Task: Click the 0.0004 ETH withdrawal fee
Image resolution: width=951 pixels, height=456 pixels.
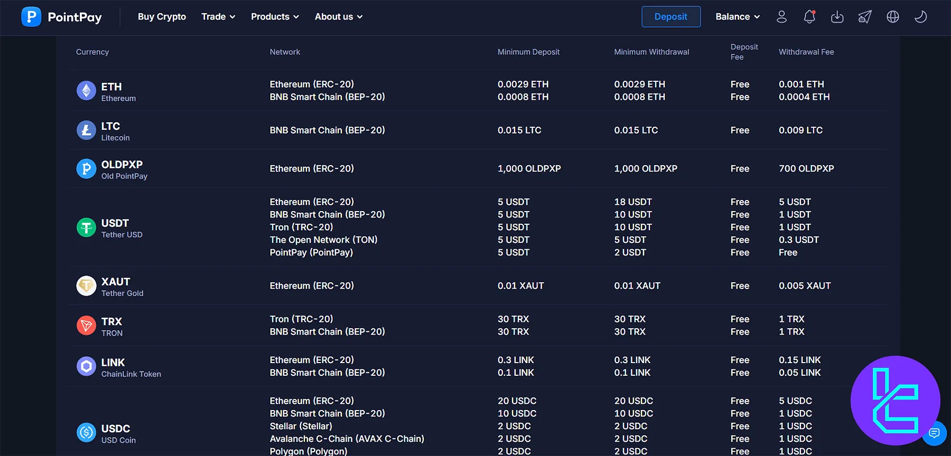Action: [x=804, y=97]
